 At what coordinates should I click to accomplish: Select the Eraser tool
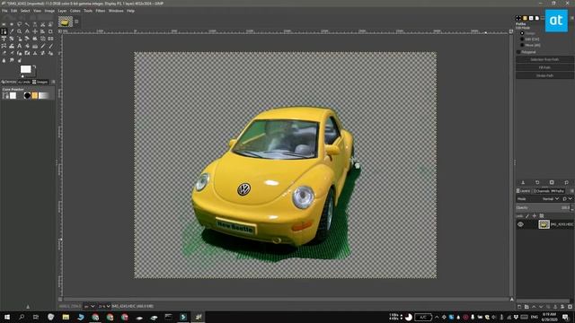[x=4, y=54]
